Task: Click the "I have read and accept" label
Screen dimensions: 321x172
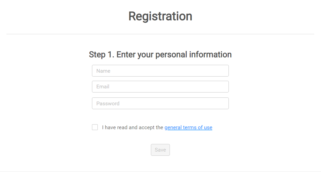Action: 132,127
